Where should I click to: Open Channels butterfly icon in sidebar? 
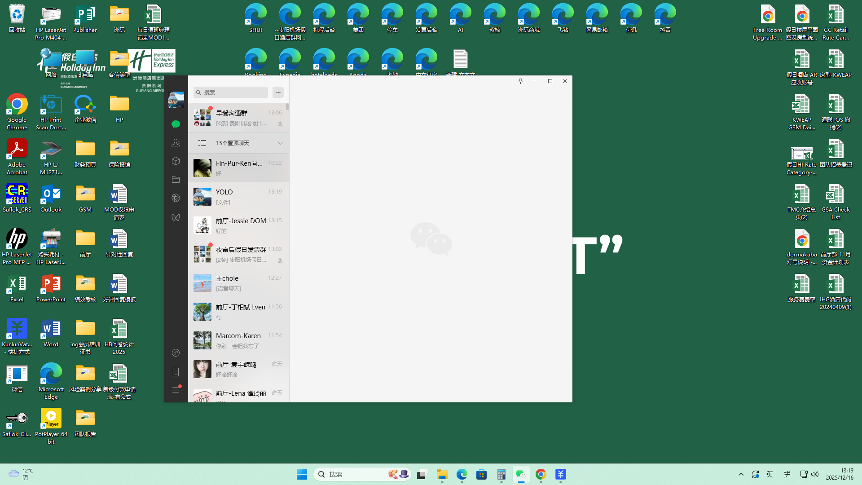(x=176, y=218)
